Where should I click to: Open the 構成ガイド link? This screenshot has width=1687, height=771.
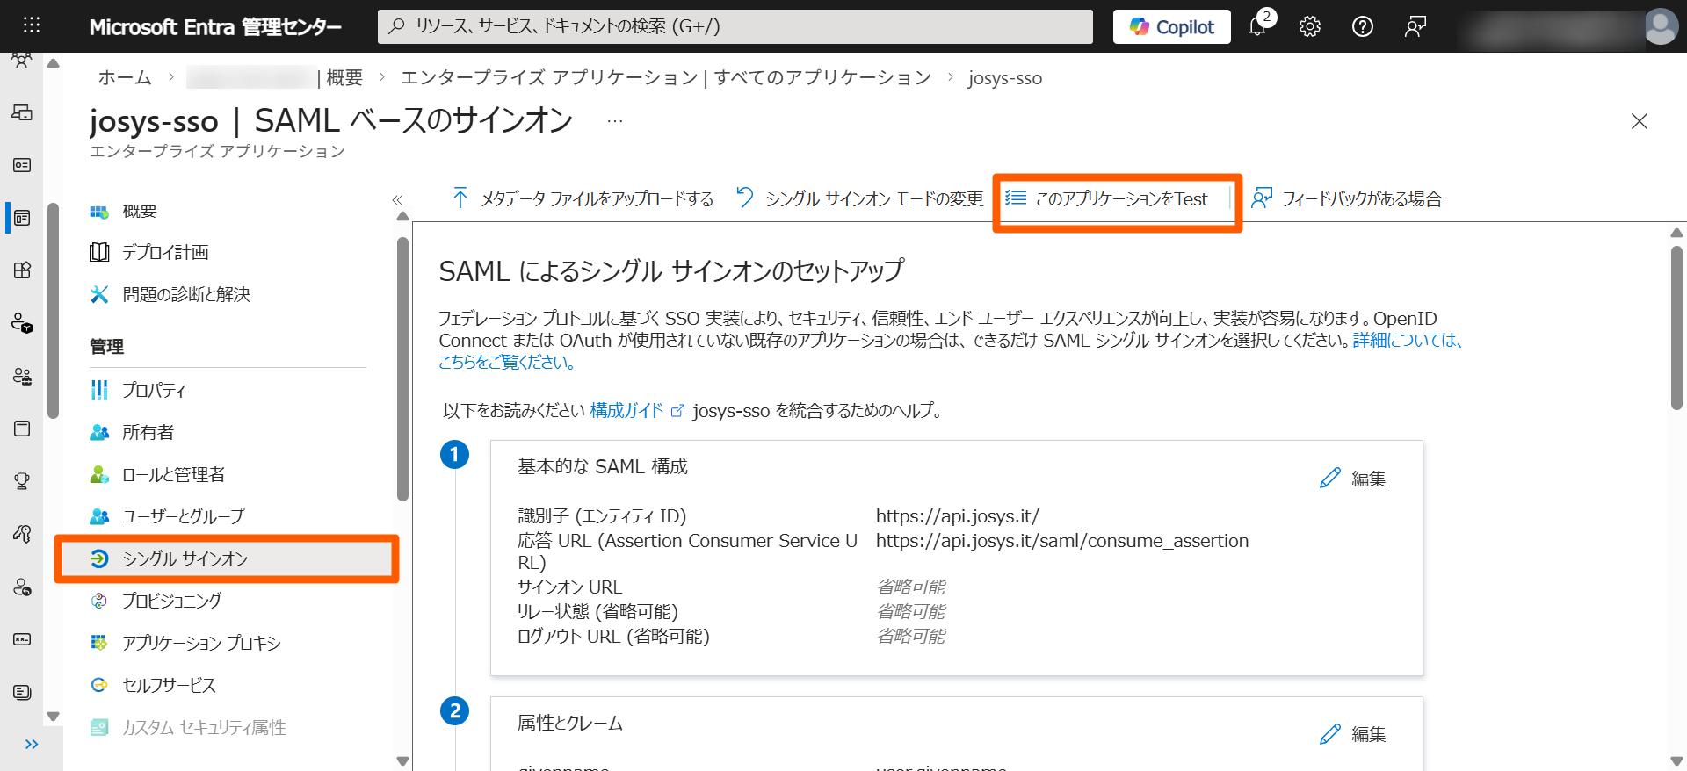click(x=626, y=410)
